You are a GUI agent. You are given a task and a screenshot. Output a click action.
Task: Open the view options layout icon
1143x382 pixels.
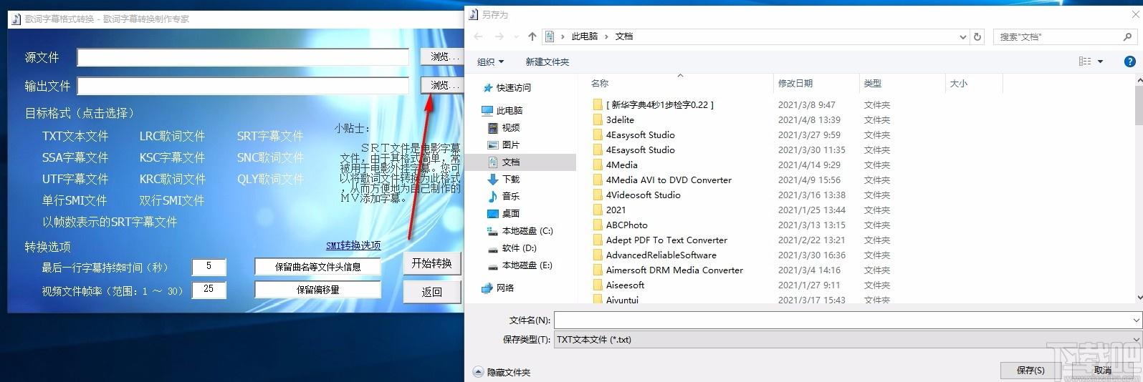(1085, 62)
